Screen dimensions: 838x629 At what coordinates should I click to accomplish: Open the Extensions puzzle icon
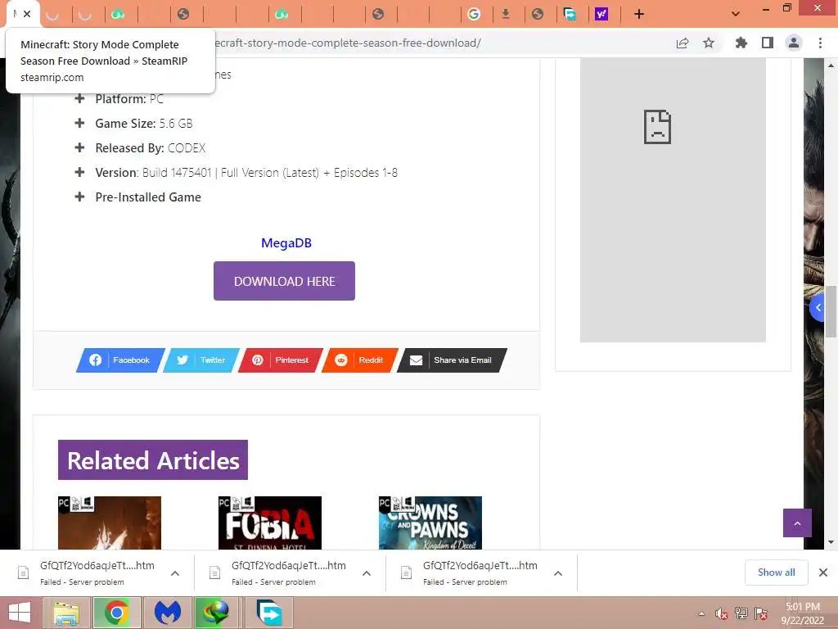[741, 43]
